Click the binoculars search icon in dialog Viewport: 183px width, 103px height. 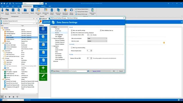[x=88, y=71]
